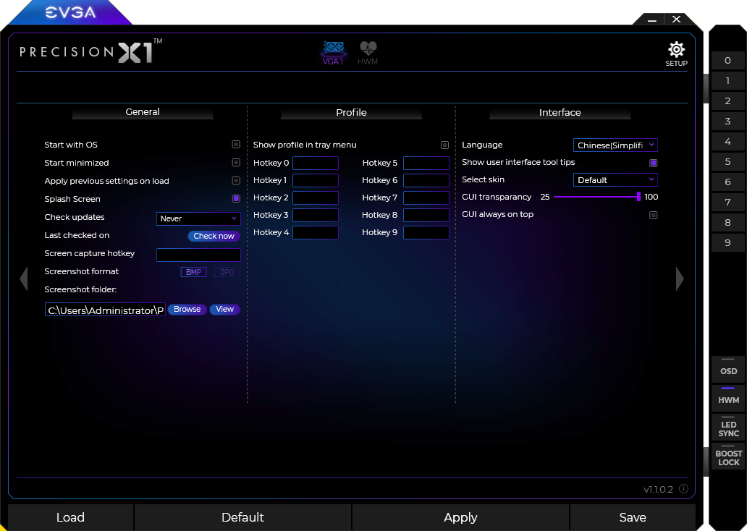
Task: Minimize the Precision X1 window
Action: tap(652, 20)
